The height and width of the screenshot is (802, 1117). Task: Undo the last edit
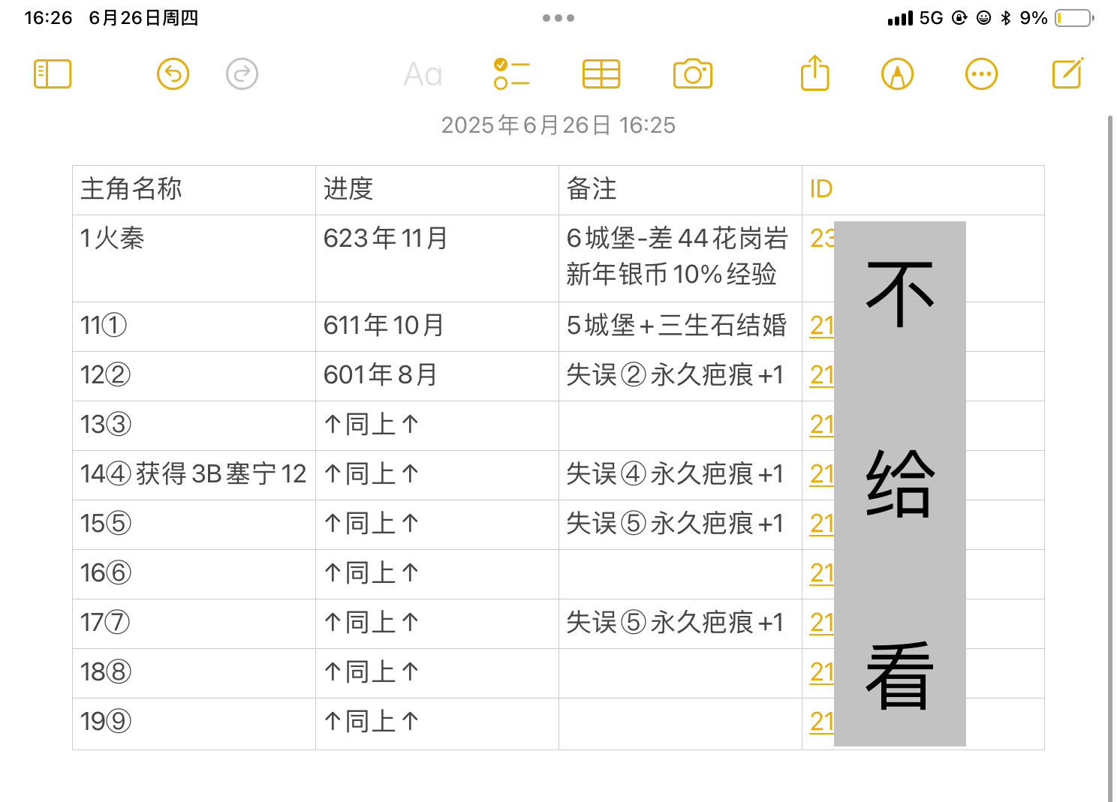tap(173, 74)
